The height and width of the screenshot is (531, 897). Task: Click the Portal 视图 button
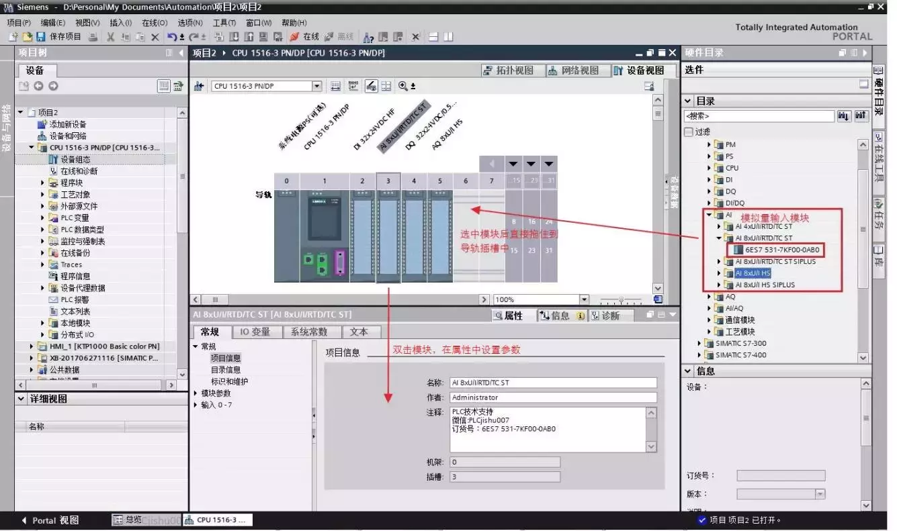point(50,520)
